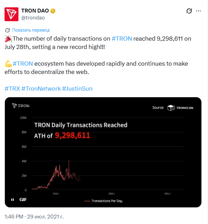Click the TRON DAO display name
The width and height of the screenshot is (208, 224).
click(35, 11)
